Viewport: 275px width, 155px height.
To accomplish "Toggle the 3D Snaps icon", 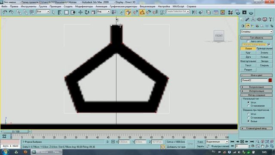I will pos(135,12).
